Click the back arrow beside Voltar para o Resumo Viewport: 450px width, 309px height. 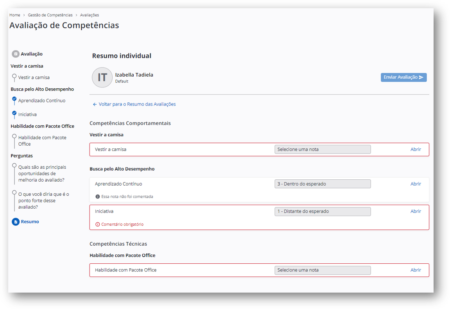95,104
